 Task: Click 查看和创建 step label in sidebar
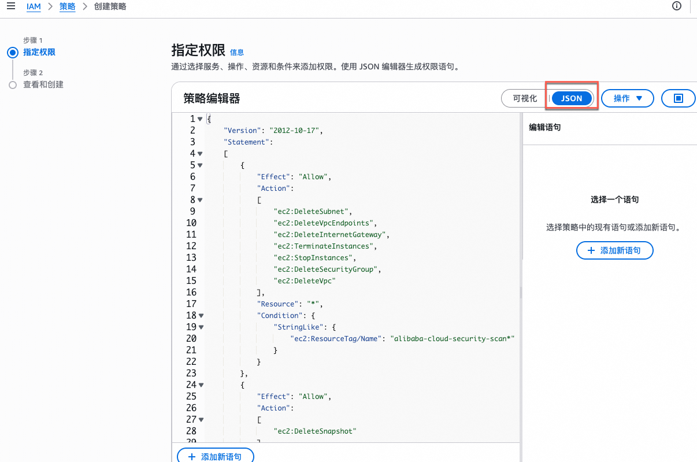tap(43, 84)
